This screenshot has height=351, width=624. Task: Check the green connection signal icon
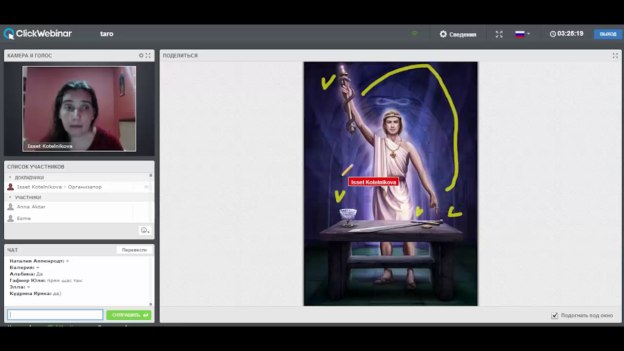click(414, 34)
